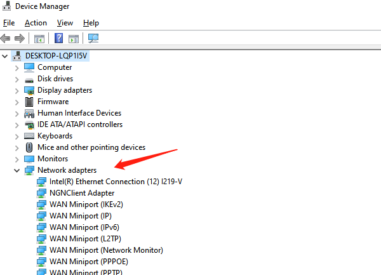Click the blue Help question-mark icon
This screenshot has height=275, width=381.
58,38
